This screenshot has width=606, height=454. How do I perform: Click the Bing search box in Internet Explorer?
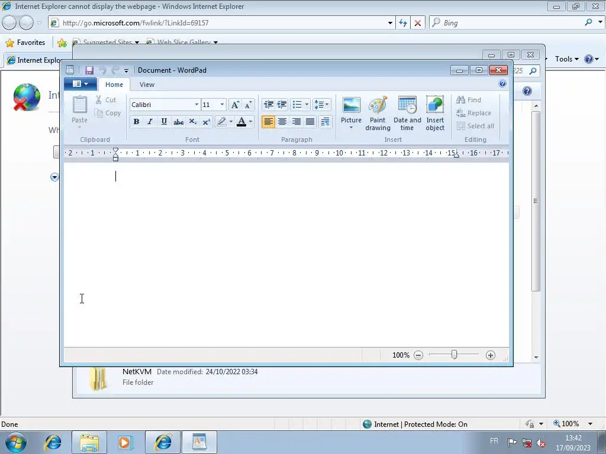[x=510, y=23]
